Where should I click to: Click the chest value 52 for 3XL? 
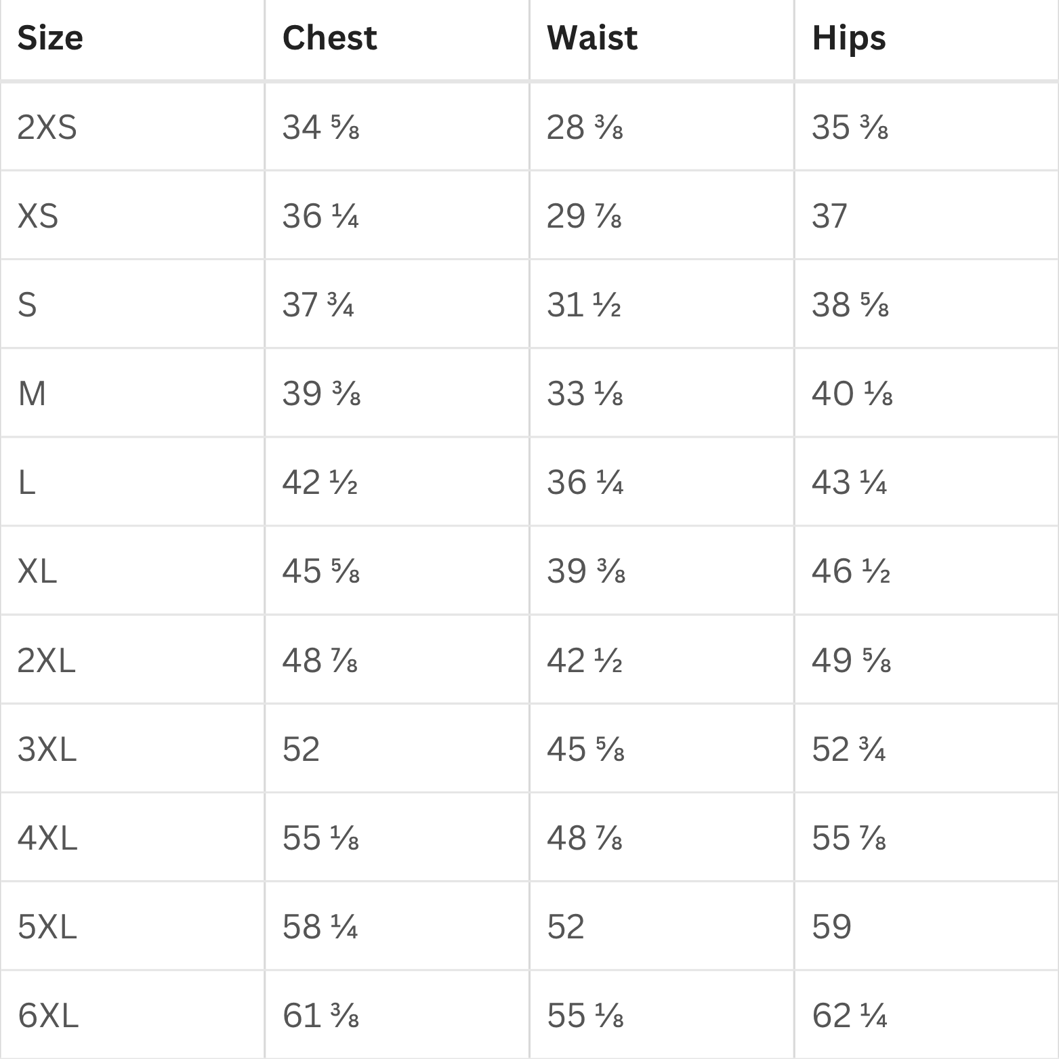tap(301, 749)
